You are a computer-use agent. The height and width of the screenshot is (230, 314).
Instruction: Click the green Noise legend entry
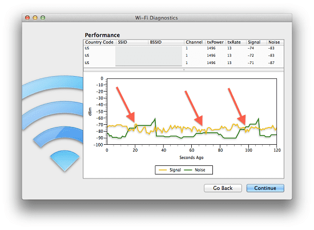(195, 170)
